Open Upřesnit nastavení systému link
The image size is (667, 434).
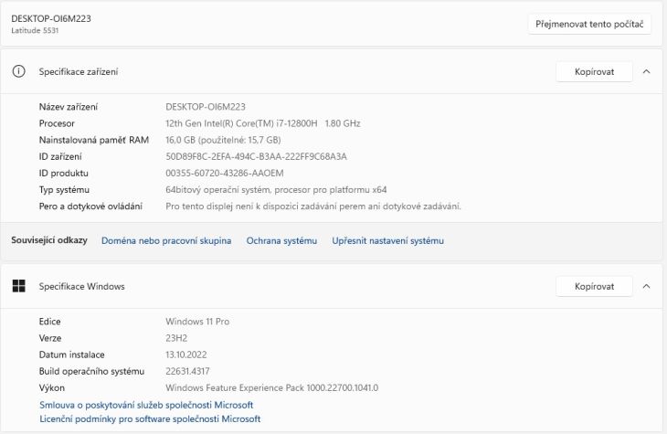pyautogui.click(x=388, y=240)
